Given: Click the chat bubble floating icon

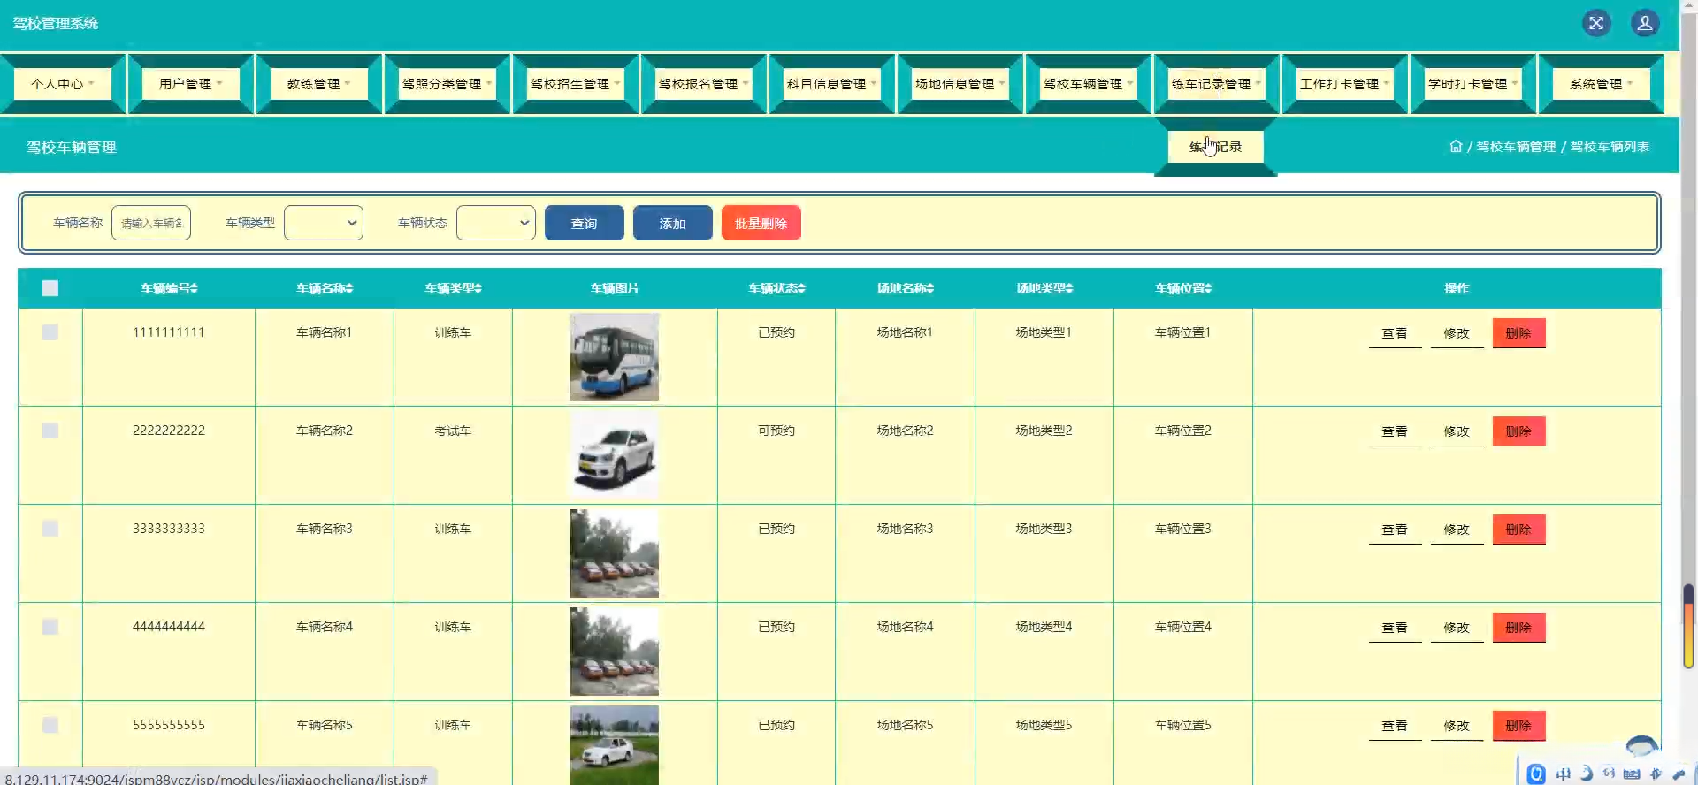Looking at the screenshot, I should point(1642,747).
